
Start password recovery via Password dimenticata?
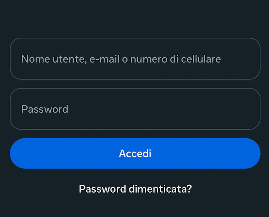point(135,189)
